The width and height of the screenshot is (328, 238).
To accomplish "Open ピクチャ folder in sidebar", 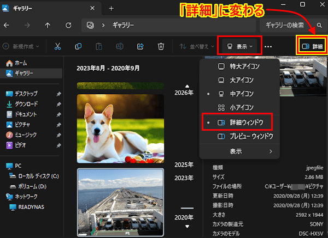I will click(x=18, y=124).
